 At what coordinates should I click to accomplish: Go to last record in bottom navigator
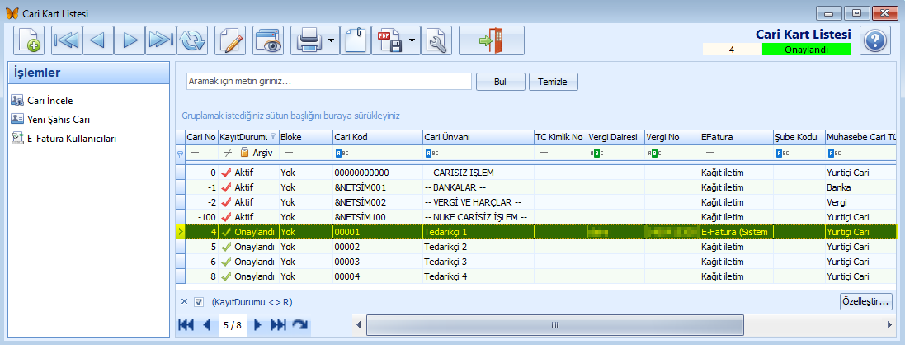pos(278,325)
